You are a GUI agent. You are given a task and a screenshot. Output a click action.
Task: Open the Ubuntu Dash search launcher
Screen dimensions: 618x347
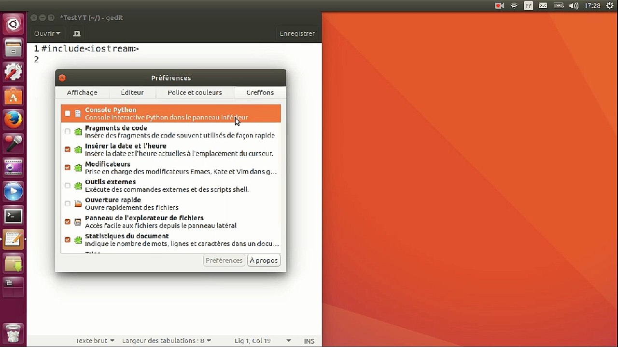click(13, 24)
